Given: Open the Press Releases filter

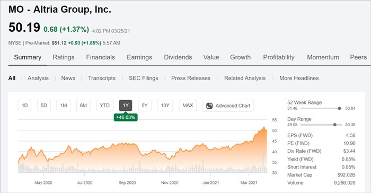Looking at the screenshot, I should point(191,78).
